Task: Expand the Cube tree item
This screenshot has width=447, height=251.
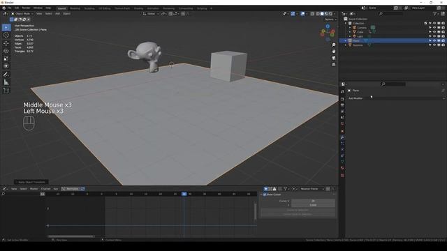Action: click(350, 32)
